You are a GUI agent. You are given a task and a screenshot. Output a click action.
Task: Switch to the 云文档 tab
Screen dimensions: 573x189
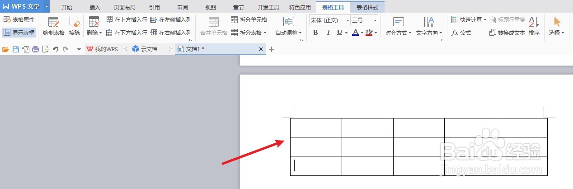tap(145, 49)
